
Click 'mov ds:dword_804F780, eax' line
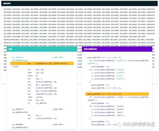point(42,88)
